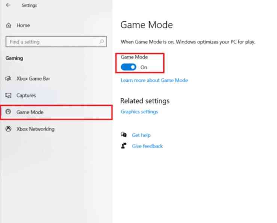Go to Xbox Game Bar settings page

point(33,79)
